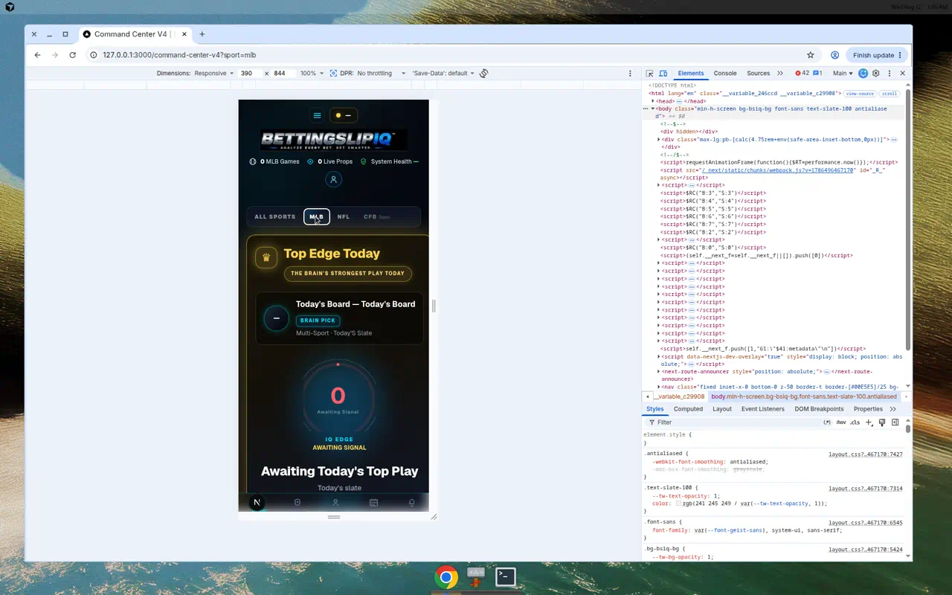Viewport: 952px width, 595px height.
Task: Open the webpack.js script source link
Action: click(x=779, y=170)
